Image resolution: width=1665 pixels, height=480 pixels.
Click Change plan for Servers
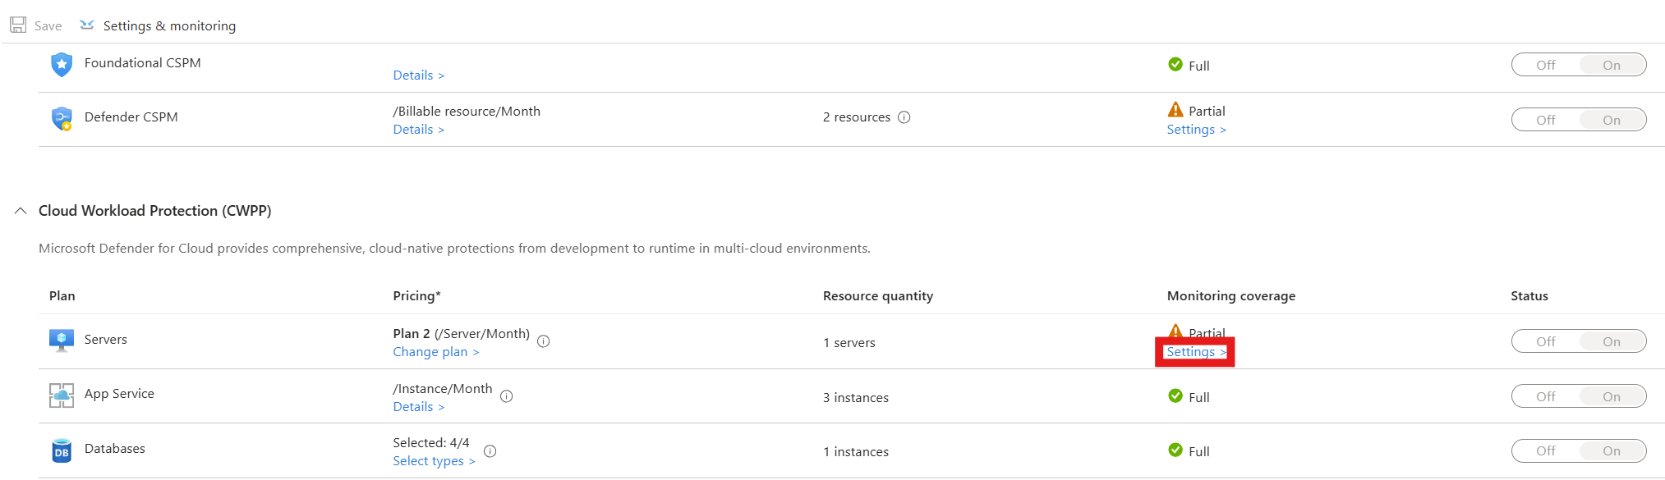tap(435, 352)
